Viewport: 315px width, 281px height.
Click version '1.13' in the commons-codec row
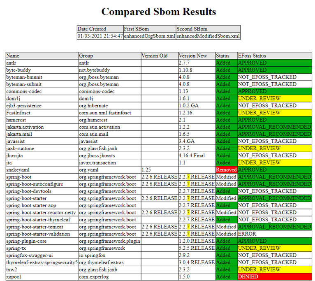pos(197,91)
